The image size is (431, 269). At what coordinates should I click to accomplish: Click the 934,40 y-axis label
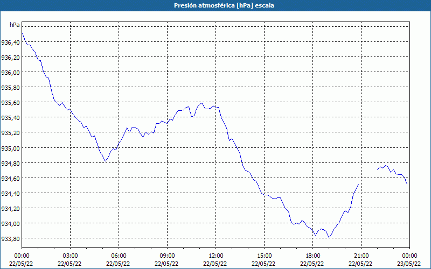10,194
